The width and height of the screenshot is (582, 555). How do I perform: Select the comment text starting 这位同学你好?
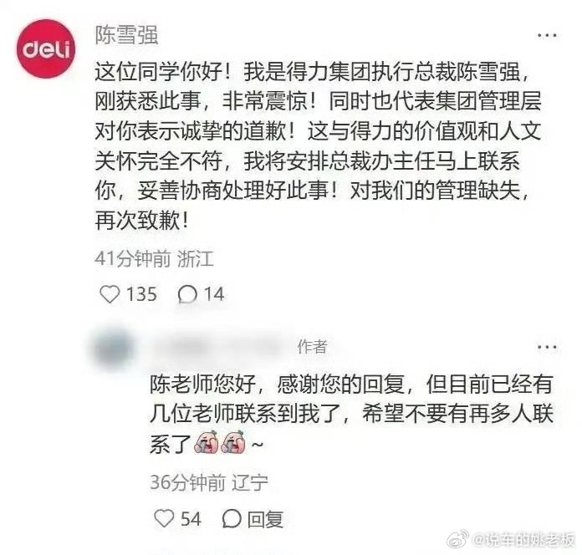tap(318, 145)
